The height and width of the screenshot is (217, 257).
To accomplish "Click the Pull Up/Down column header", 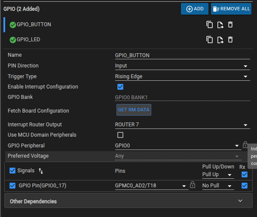I will coord(218,167).
